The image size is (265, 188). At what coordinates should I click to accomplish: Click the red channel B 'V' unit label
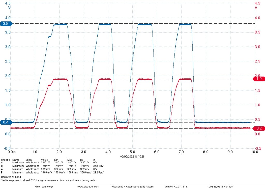coord(256,8)
